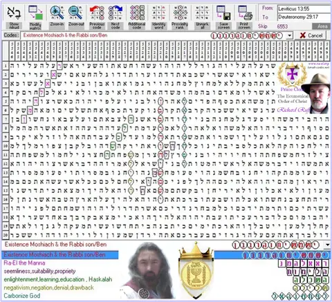Click matrix row number 1
Image resolution: width=332 pixels, height=302 pixels.
(x=6, y=66)
